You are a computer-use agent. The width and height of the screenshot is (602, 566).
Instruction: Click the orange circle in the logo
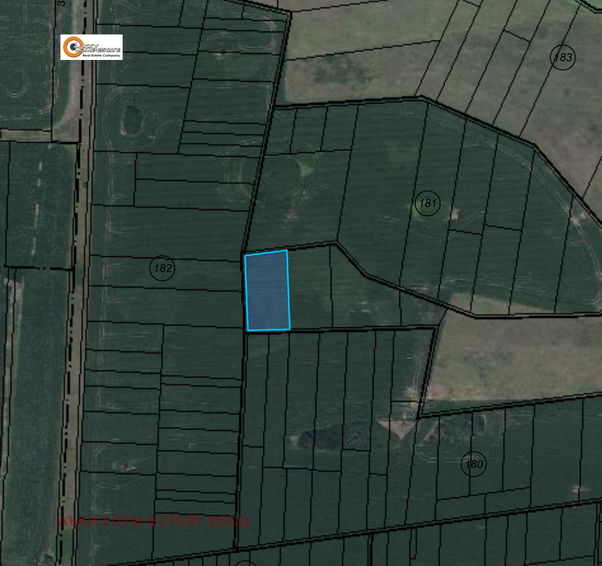[70, 47]
